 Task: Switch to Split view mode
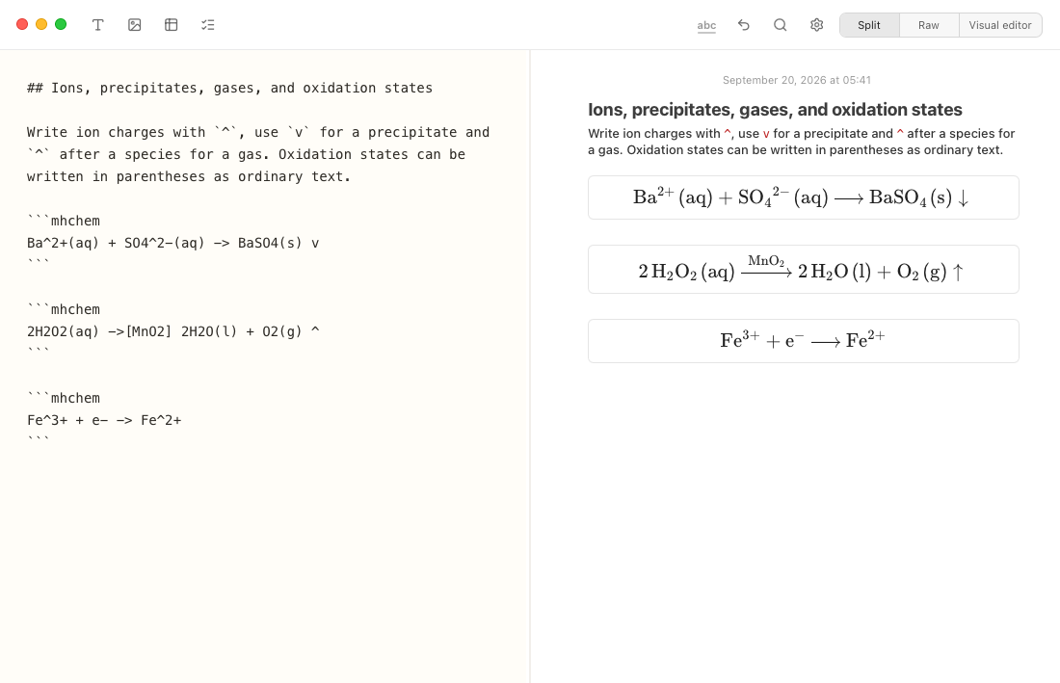[869, 25]
